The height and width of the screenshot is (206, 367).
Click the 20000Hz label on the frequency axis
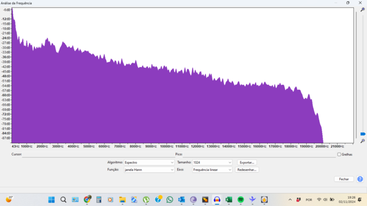click(322, 146)
